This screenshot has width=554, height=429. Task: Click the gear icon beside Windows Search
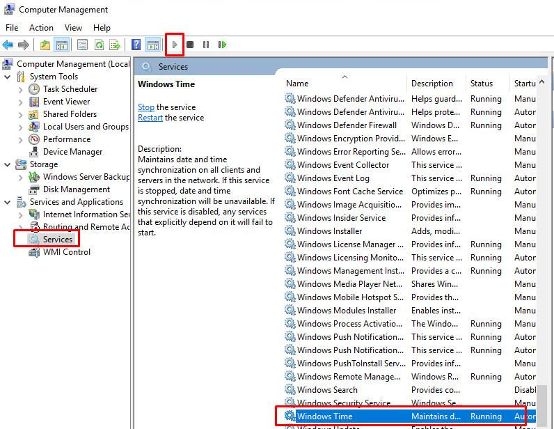(x=290, y=390)
